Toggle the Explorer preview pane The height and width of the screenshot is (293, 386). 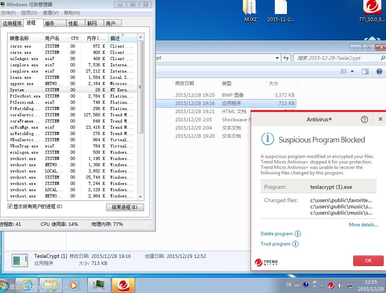(x=365, y=71)
